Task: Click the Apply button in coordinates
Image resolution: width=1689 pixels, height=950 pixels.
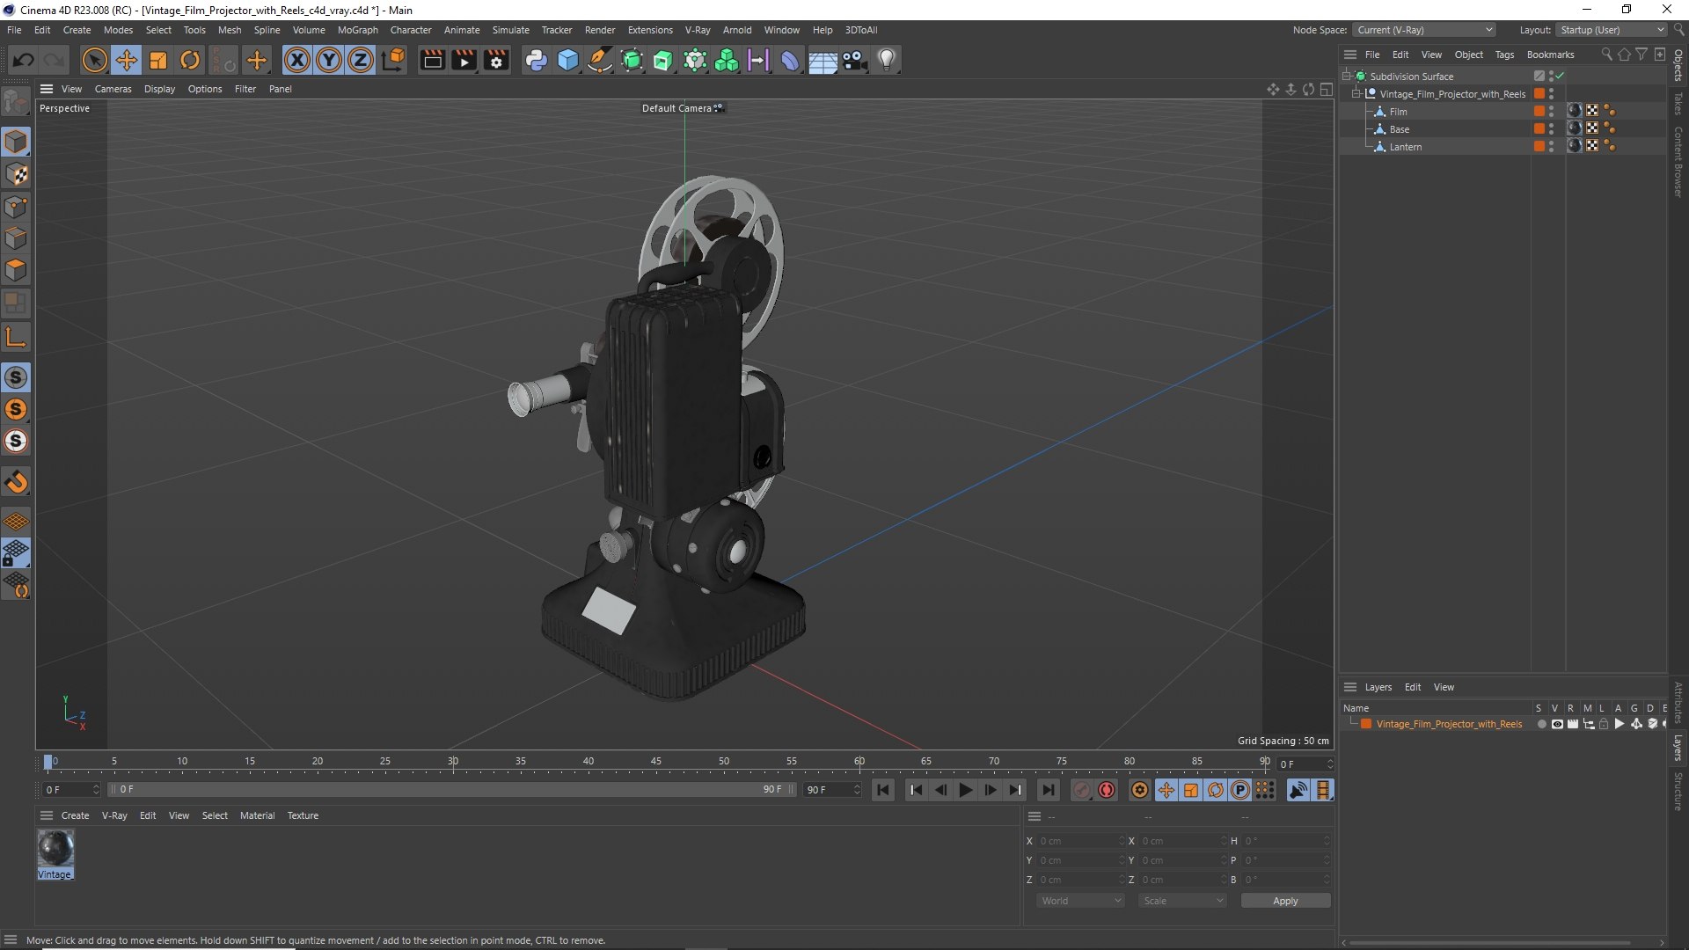Action: 1285,901
